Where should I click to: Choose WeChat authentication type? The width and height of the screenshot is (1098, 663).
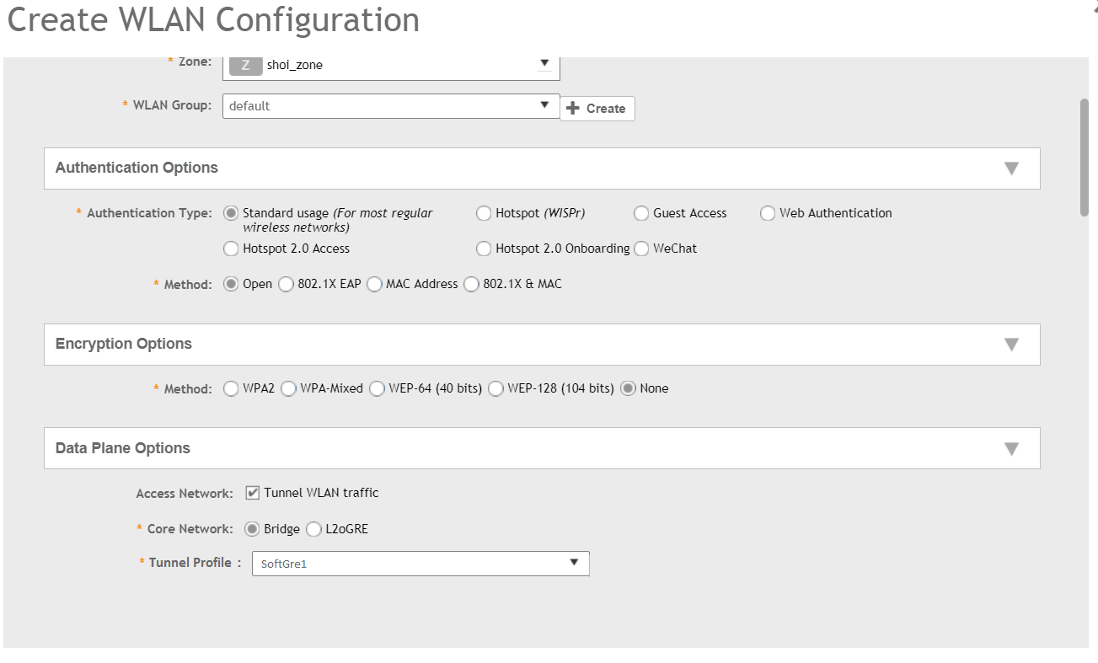coord(641,249)
